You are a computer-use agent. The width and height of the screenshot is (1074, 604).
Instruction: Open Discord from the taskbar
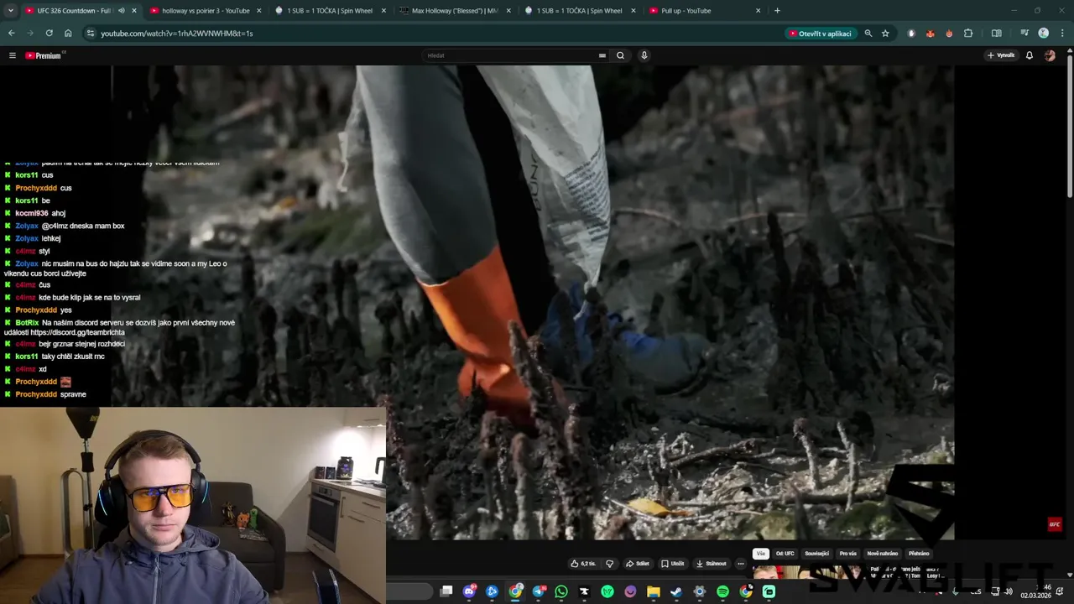point(469,591)
